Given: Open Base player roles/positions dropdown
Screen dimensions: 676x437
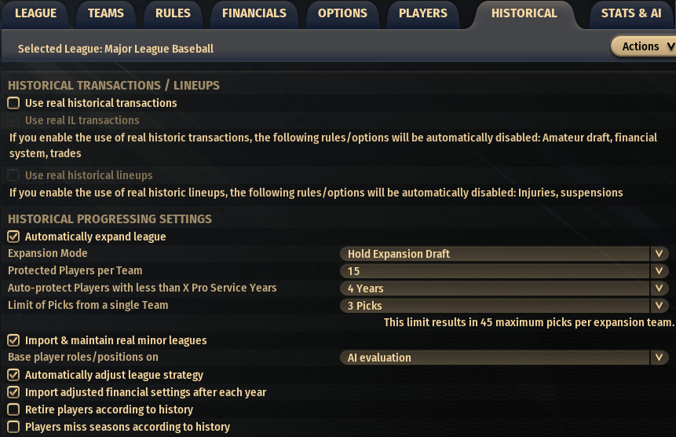Looking at the screenshot, I should [503, 358].
